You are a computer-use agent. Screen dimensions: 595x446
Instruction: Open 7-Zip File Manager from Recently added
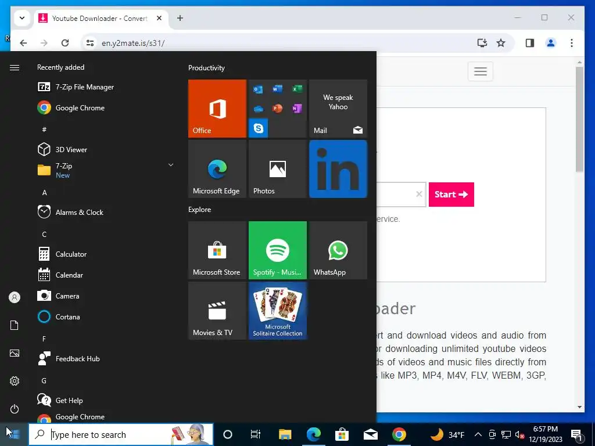[x=106, y=87]
